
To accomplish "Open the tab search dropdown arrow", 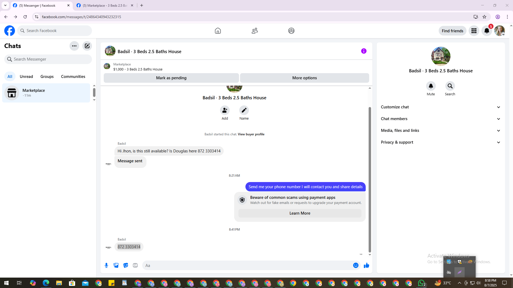I will tap(5, 5).
